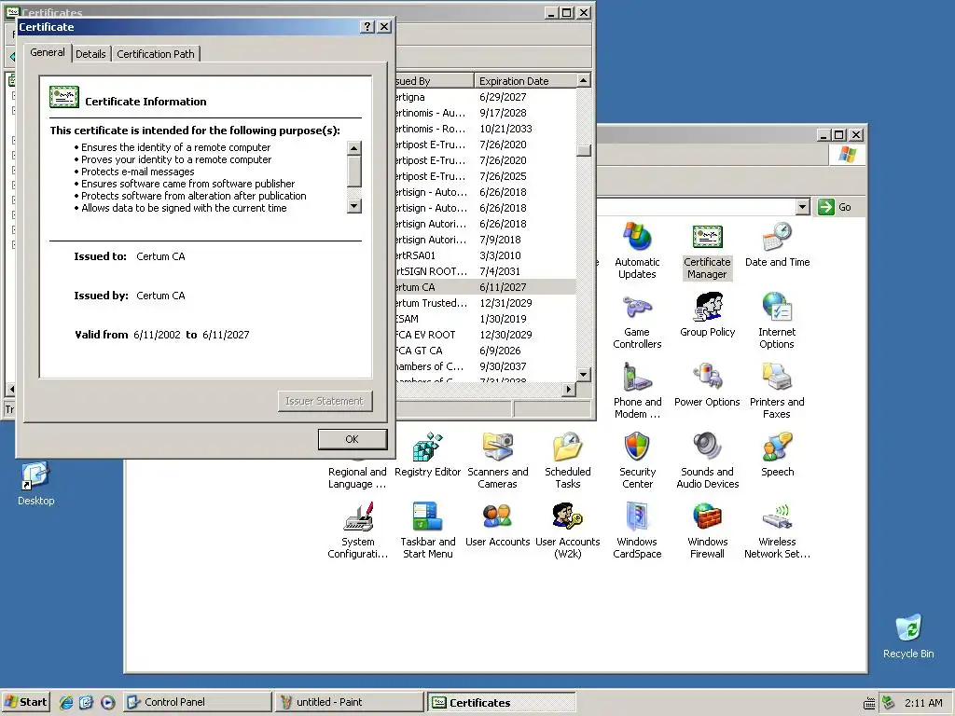Select the row expiring 7/26/2025

485,176
